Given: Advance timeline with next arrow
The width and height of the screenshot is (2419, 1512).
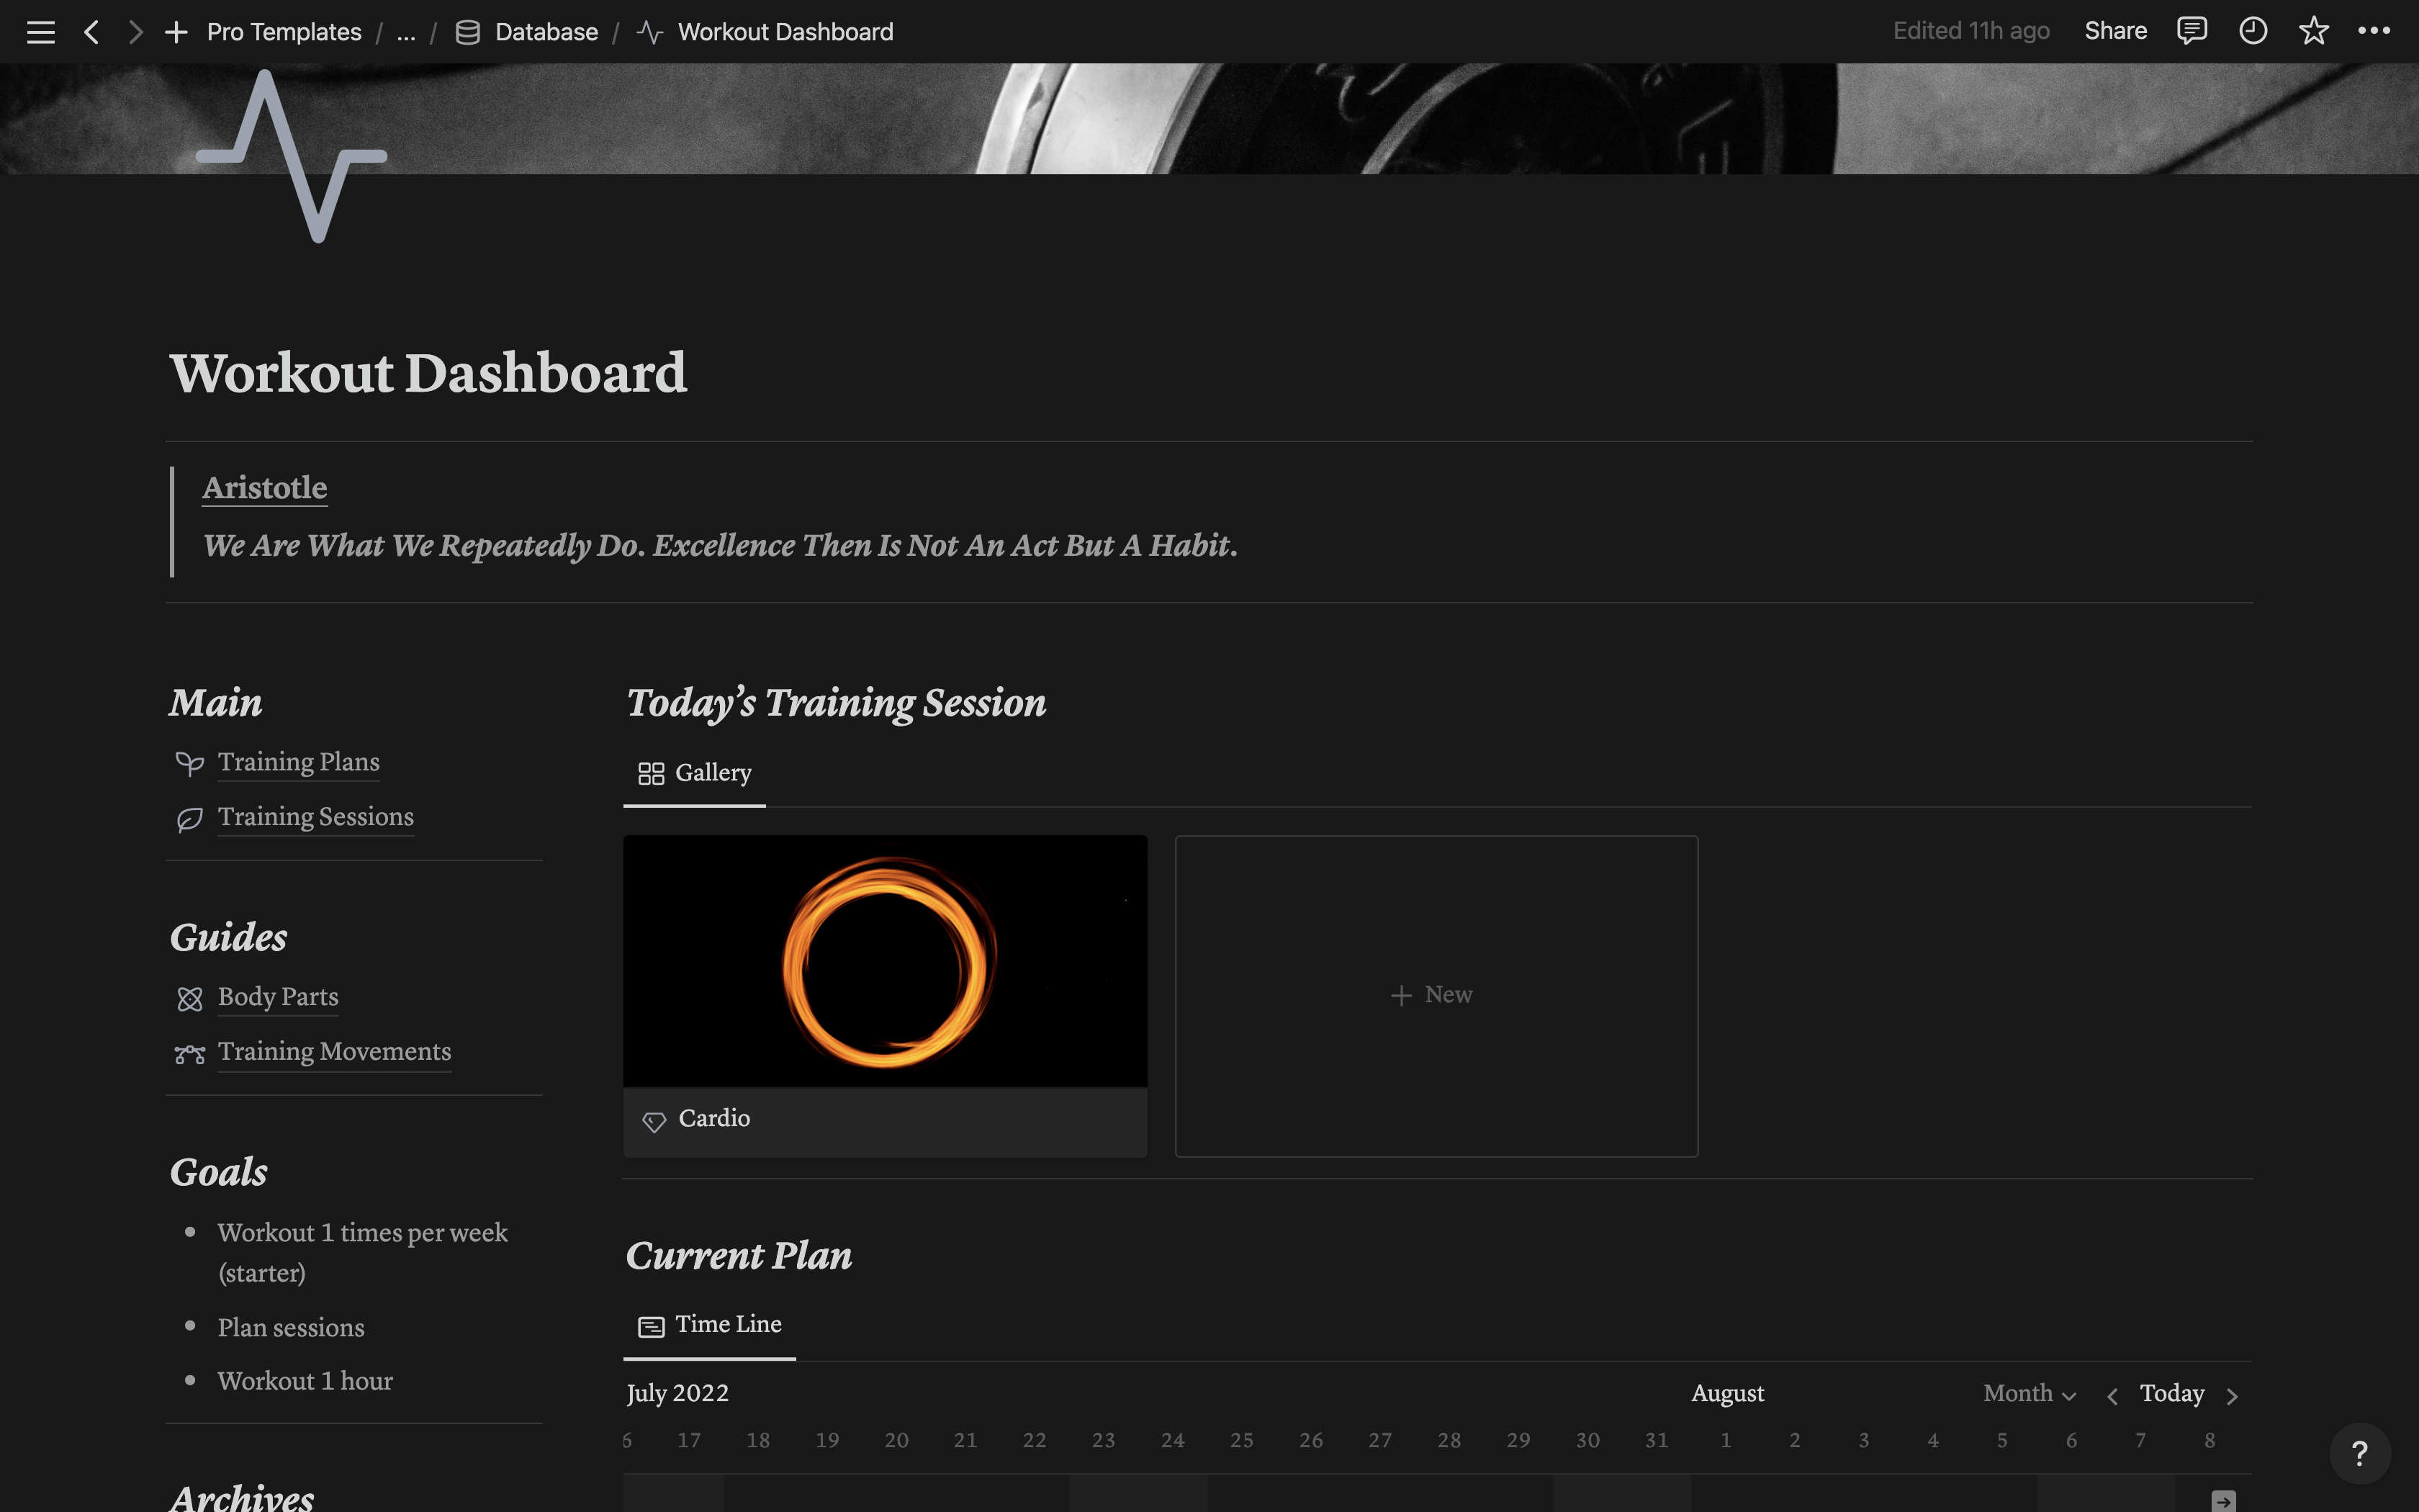Looking at the screenshot, I should [x=2232, y=1396].
